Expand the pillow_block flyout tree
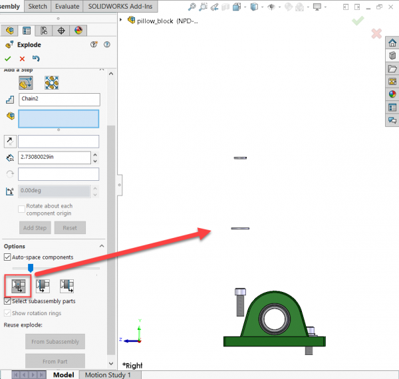 pos(121,19)
